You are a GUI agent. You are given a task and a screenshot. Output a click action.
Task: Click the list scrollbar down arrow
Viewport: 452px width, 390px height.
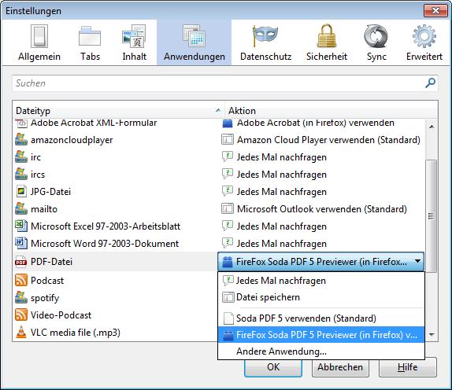click(432, 334)
